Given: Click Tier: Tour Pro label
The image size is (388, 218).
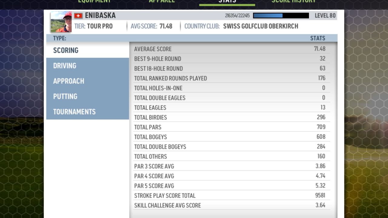Looking at the screenshot, I should point(93,26).
